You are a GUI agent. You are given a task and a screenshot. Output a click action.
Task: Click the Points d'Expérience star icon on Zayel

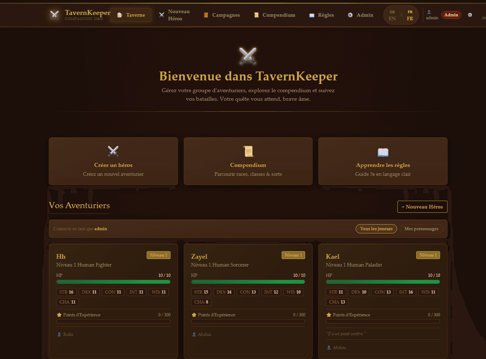[x=194, y=315]
